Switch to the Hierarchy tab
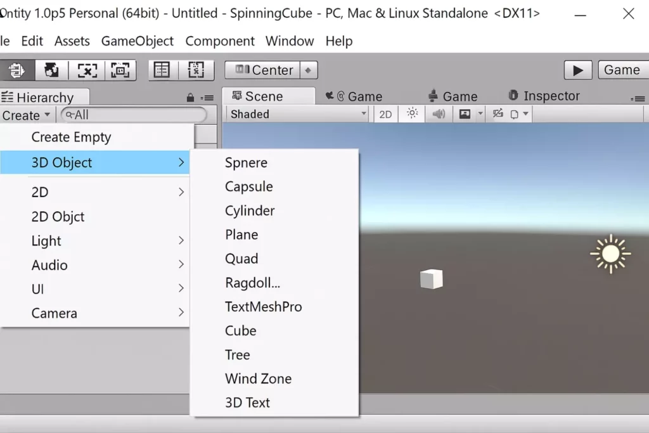Image resolution: width=649 pixels, height=433 pixels. 45,97
